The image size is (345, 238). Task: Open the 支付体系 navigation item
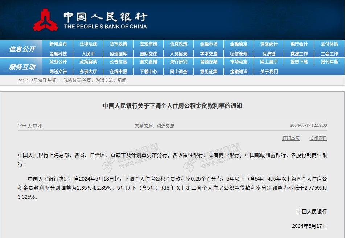(x=329, y=44)
